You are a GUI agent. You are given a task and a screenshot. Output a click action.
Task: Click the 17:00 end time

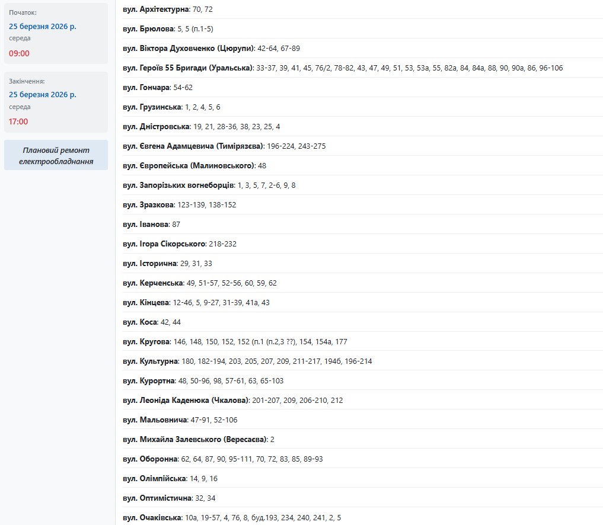[19, 121]
